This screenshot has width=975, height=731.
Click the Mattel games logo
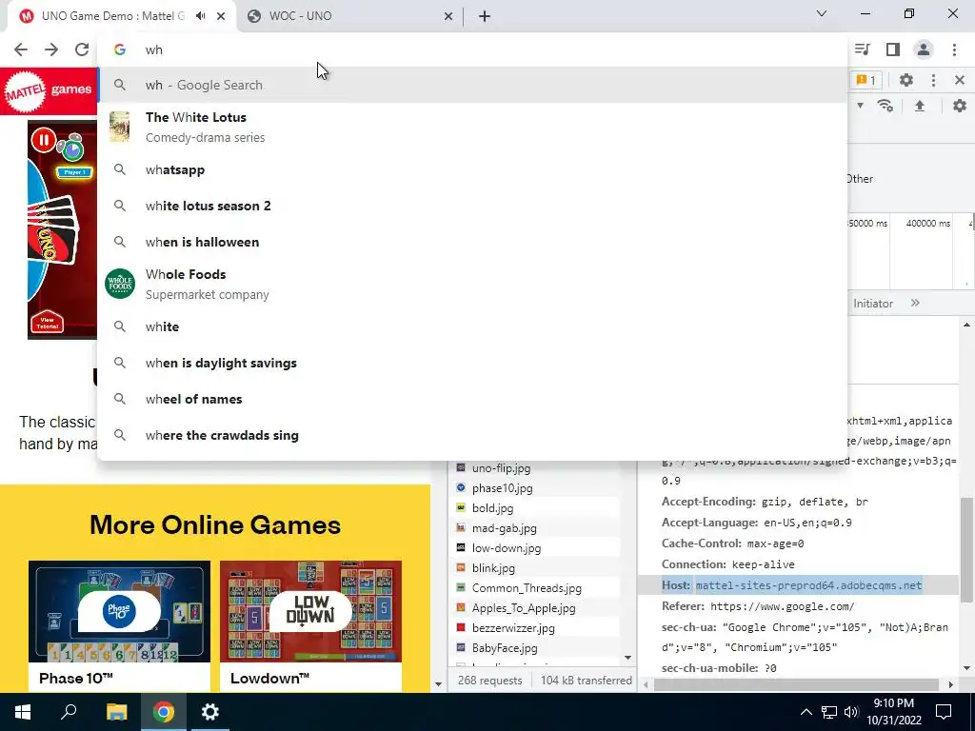tap(48, 91)
